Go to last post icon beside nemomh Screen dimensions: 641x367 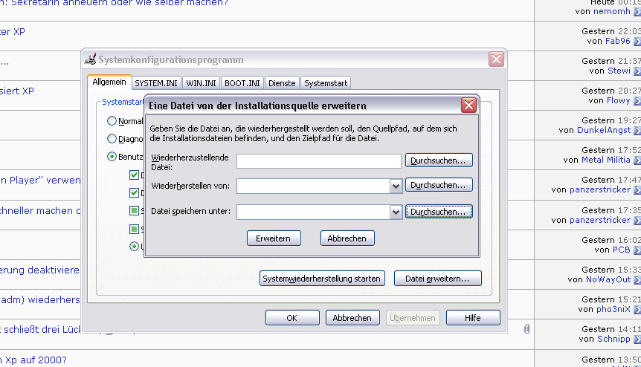click(637, 12)
